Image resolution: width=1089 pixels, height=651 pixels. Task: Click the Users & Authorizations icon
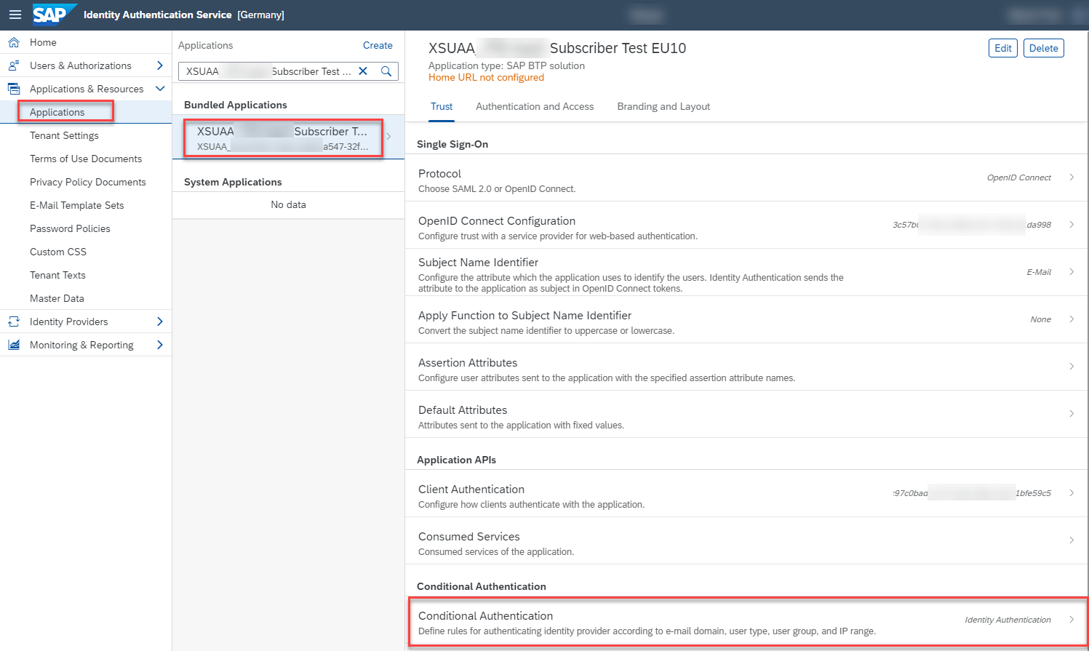(14, 65)
